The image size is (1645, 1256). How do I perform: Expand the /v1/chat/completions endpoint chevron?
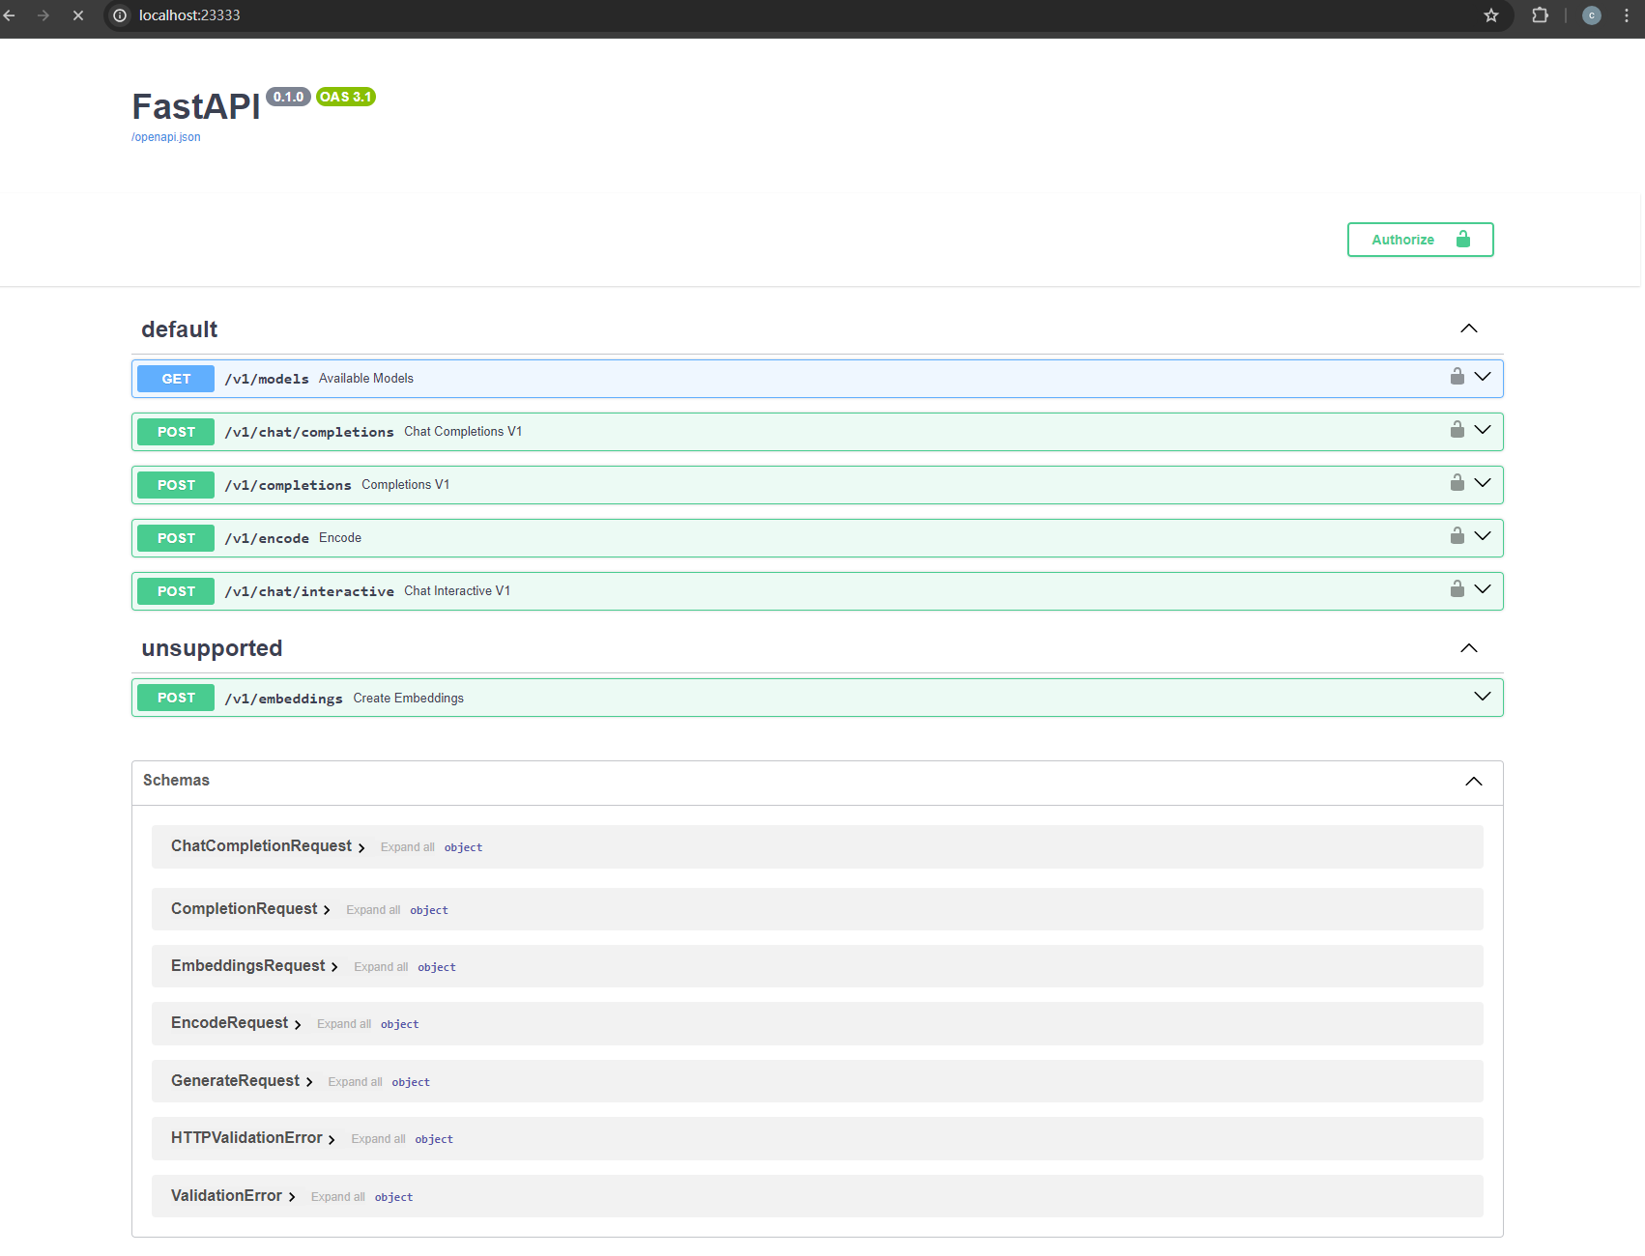click(x=1483, y=430)
